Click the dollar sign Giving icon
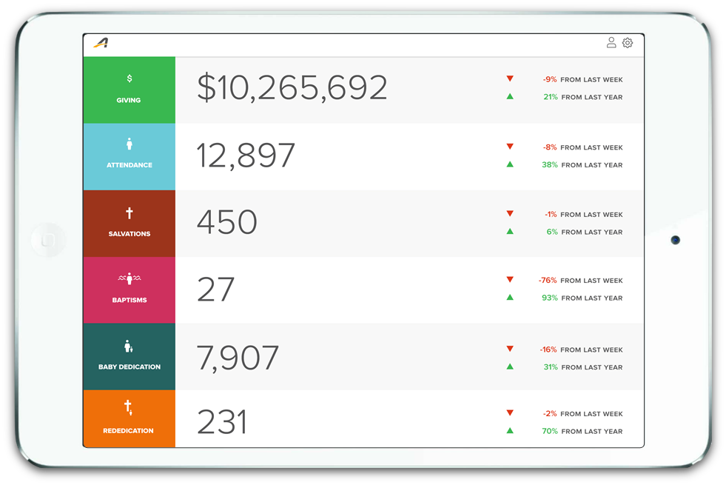The width and height of the screenshot is (726, 485). coord(129,78)
